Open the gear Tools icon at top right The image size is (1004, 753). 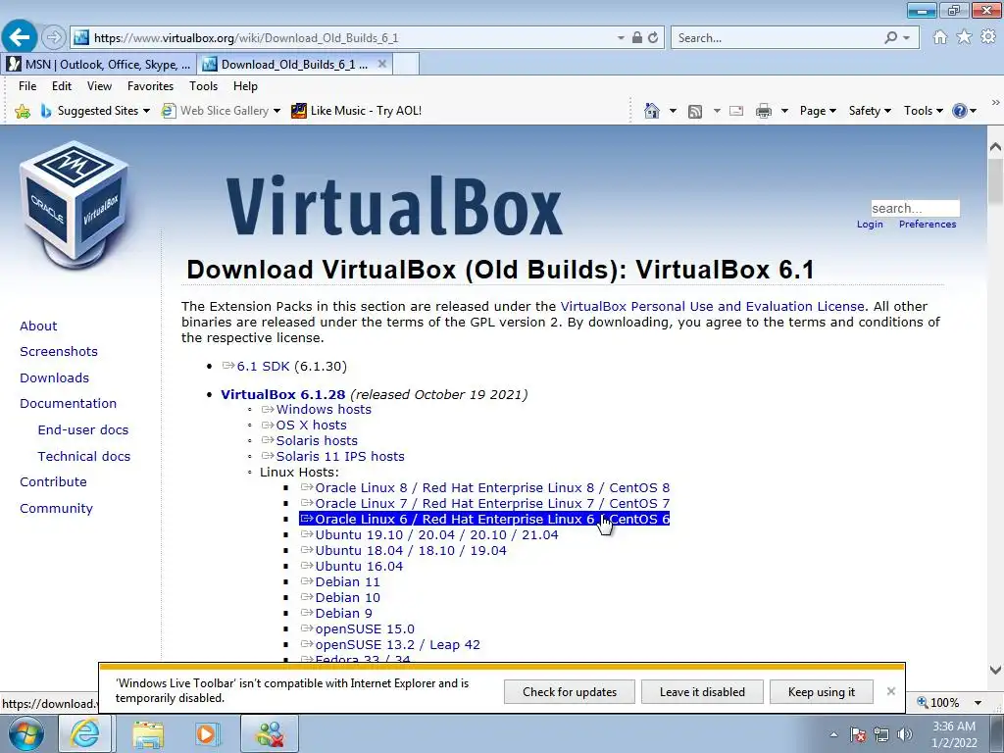coord(988,37)
